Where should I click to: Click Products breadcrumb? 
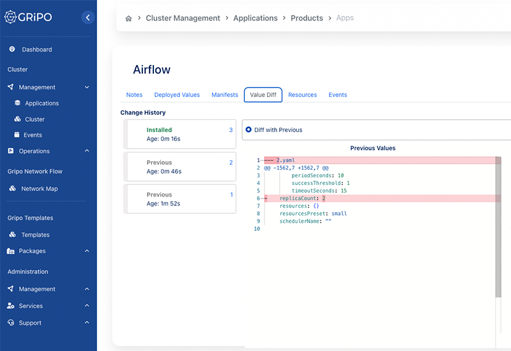pyautogui.click(x=307, y=19)
